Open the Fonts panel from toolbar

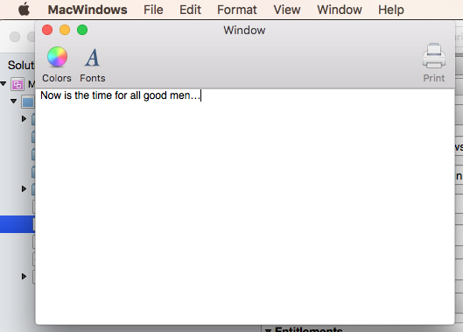point(93,64)
